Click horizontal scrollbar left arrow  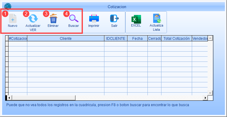pos(9,98)
